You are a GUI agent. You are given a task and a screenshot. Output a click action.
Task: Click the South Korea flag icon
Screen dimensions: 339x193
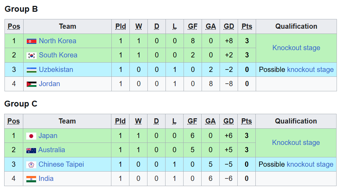point(31,55)
